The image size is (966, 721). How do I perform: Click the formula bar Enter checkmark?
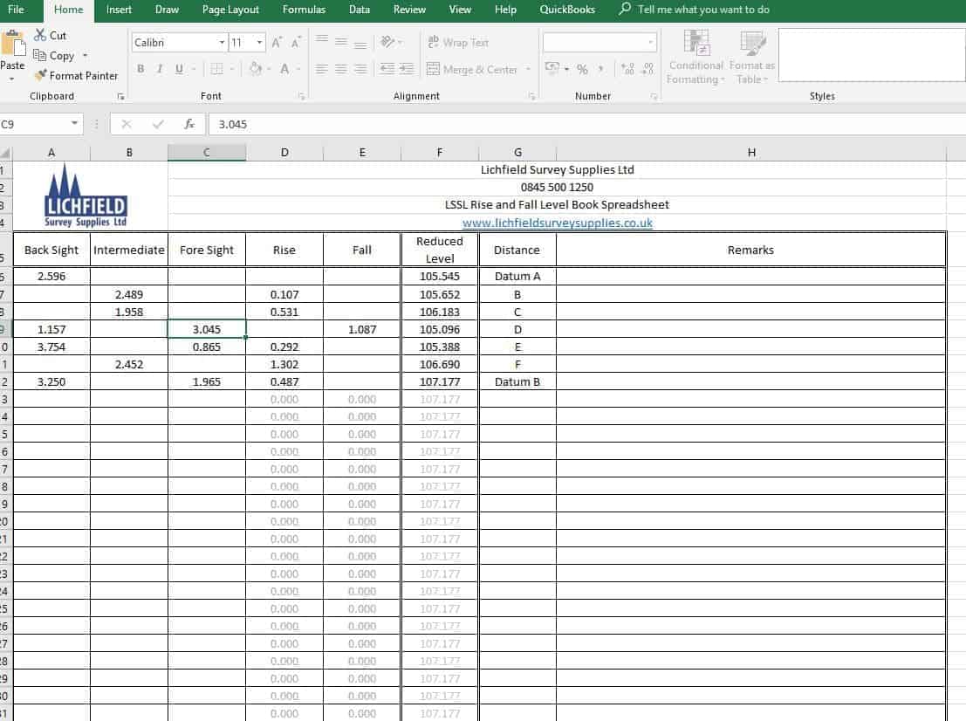[x=158, y=124]
